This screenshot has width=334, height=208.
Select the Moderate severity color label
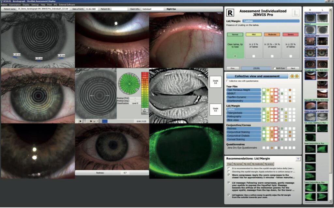pos(272,34)
